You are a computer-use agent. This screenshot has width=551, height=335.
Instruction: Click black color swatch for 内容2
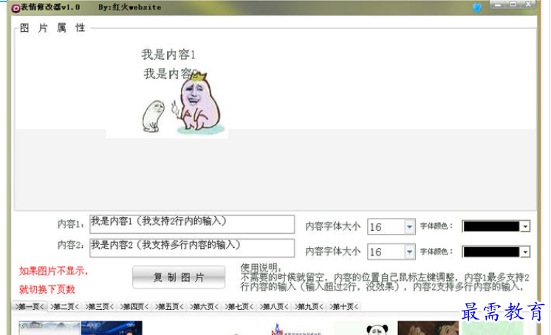point(491,252)
